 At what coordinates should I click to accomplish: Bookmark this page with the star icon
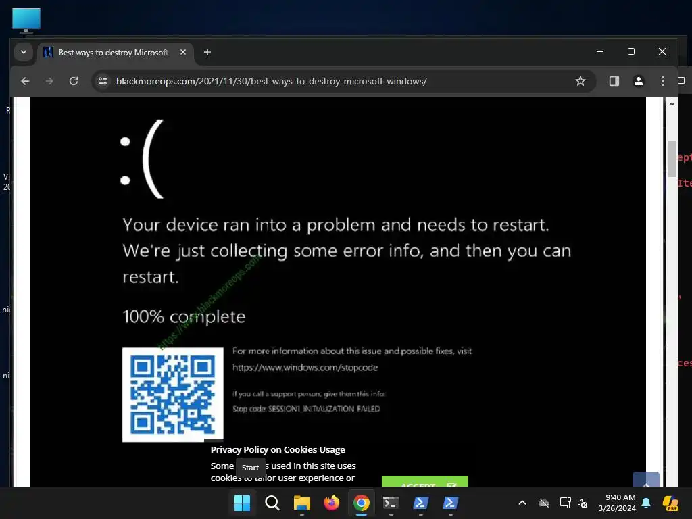(580, 81)
